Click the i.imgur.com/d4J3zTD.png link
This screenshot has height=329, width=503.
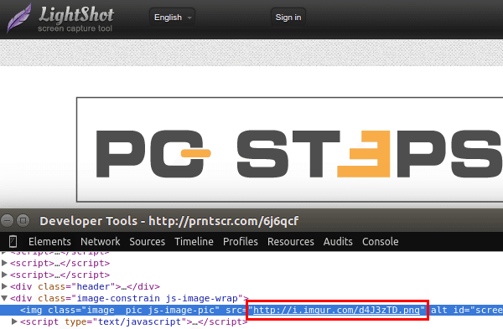tap(336, 310)
